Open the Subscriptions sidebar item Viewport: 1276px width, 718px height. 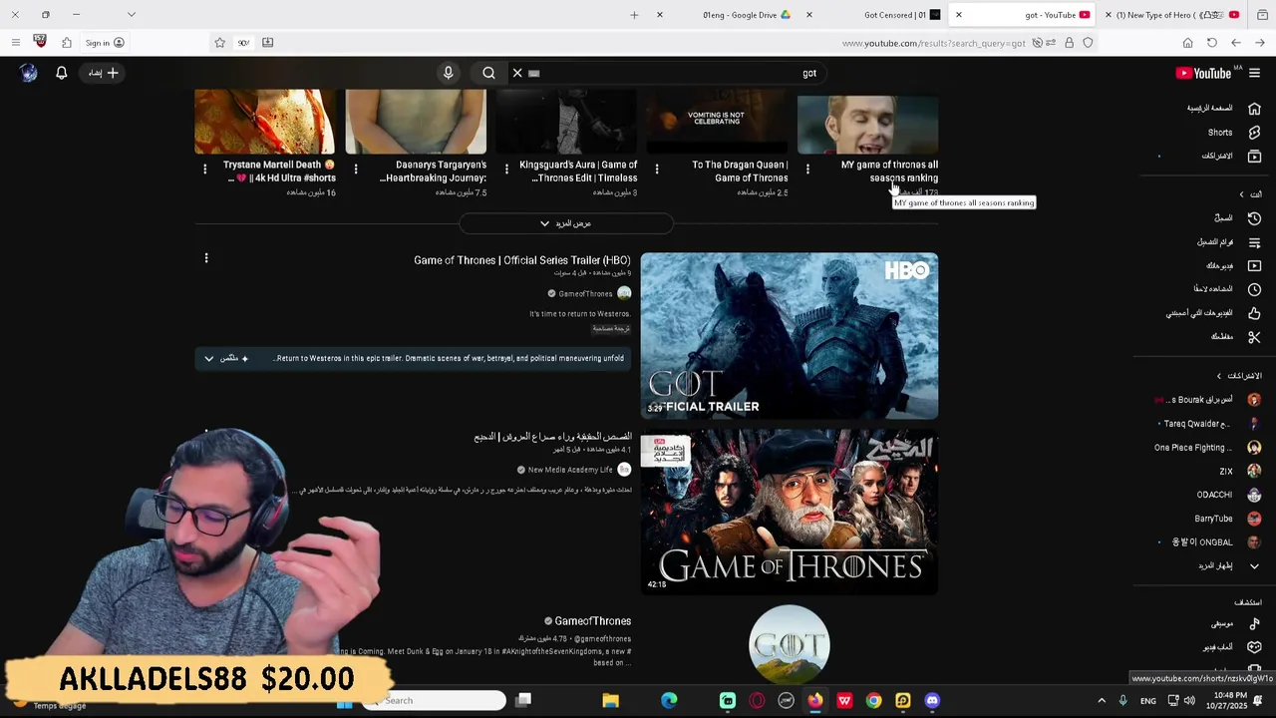click(x=1231, y=156)
